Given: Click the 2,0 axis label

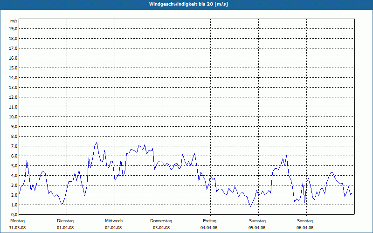Looking at the screenshot, I should [14, 195].
